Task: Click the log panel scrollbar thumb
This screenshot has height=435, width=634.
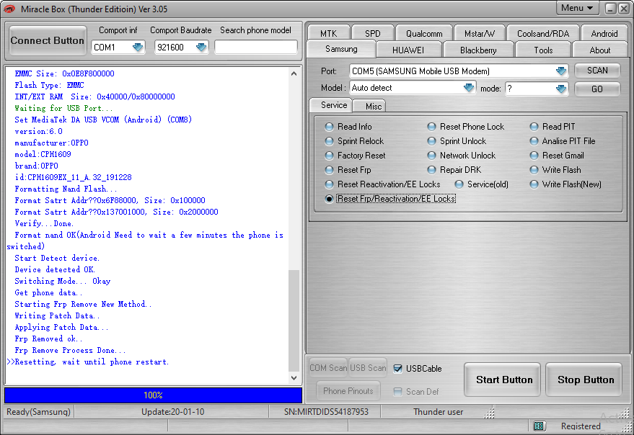Action: [x=294, y=320]
